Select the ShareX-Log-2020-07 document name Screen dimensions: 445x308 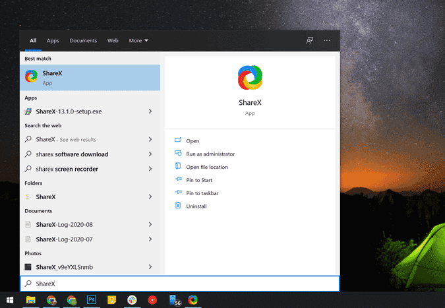coord(64,239)
